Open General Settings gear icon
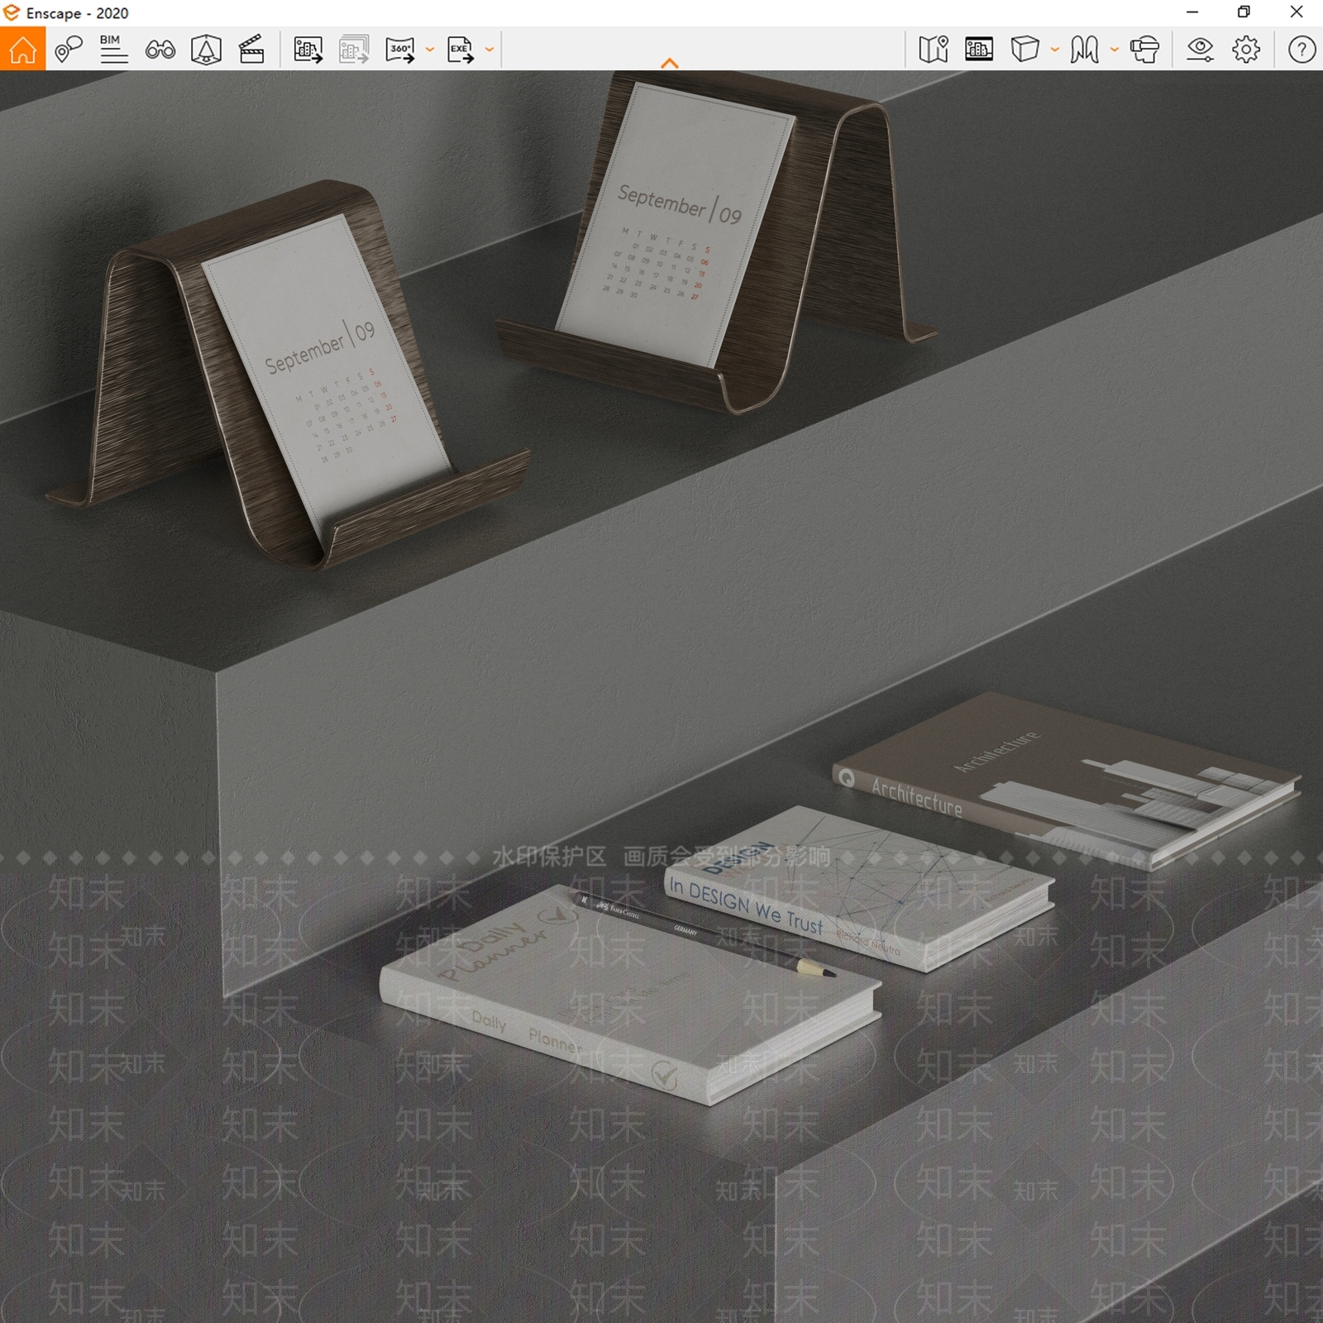Viewport: 1323px width, 1323px height. [x=1246, y=50]
